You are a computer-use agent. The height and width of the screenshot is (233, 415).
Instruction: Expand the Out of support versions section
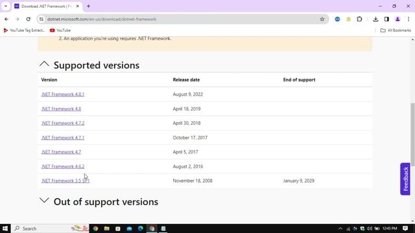(44, 200)
